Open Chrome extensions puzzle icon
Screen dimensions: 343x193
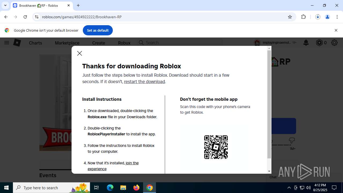[x=303, y=17]
